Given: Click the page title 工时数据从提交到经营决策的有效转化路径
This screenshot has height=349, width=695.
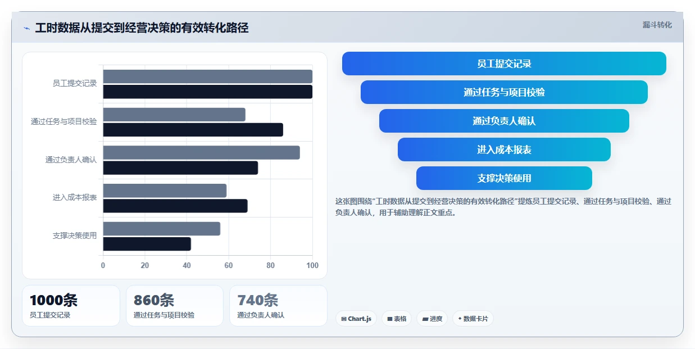Looking at the screenshot, I should [x=142, y=28].
